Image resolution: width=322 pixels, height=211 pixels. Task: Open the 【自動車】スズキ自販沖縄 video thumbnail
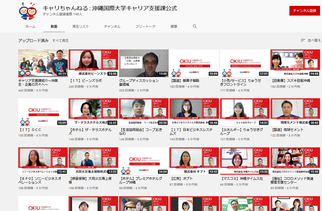click(x=295, y=63)
